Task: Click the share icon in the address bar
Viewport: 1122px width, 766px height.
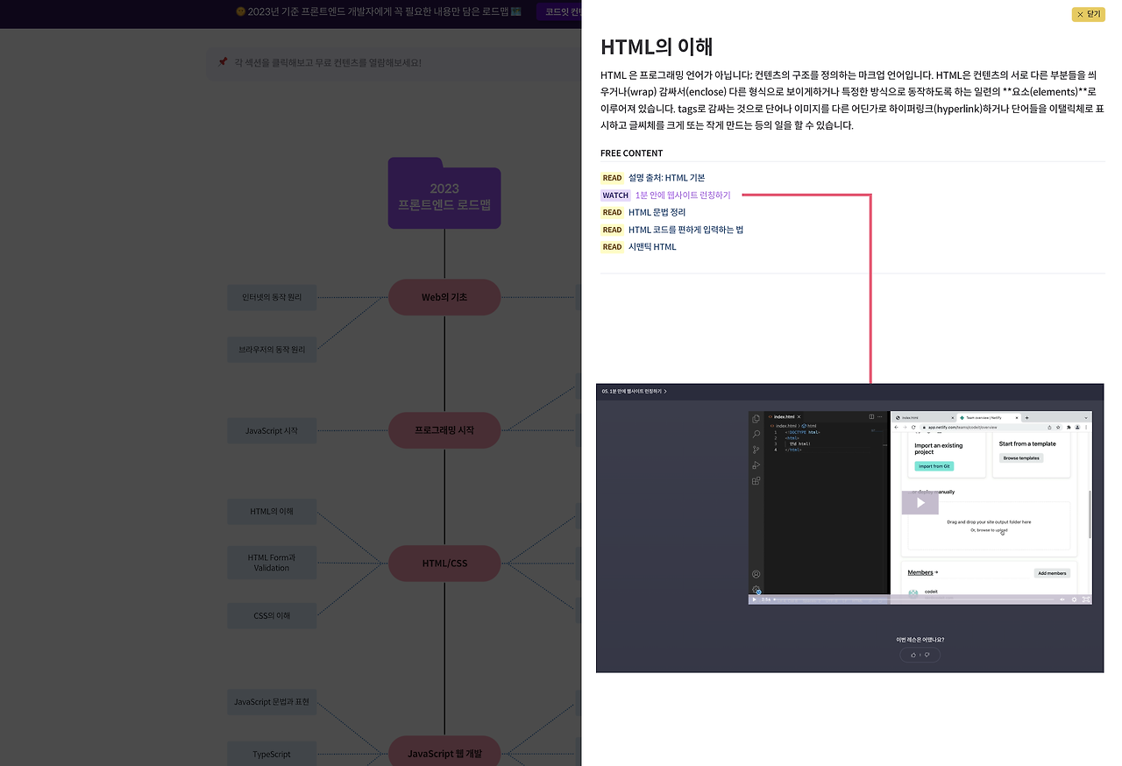Action: pos(1049,427)
